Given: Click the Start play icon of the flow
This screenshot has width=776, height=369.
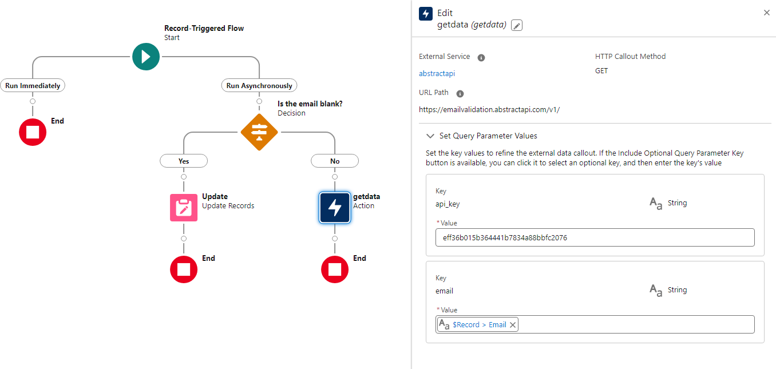Looking at the screenshot, I should pos(146,57).
